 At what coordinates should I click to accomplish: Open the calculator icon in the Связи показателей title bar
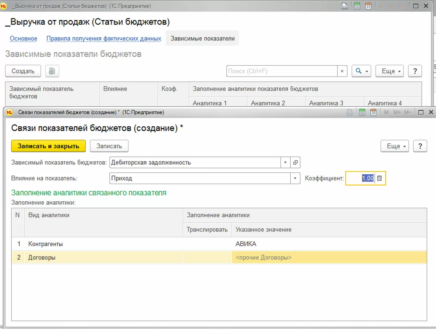(x=362, y=112)
